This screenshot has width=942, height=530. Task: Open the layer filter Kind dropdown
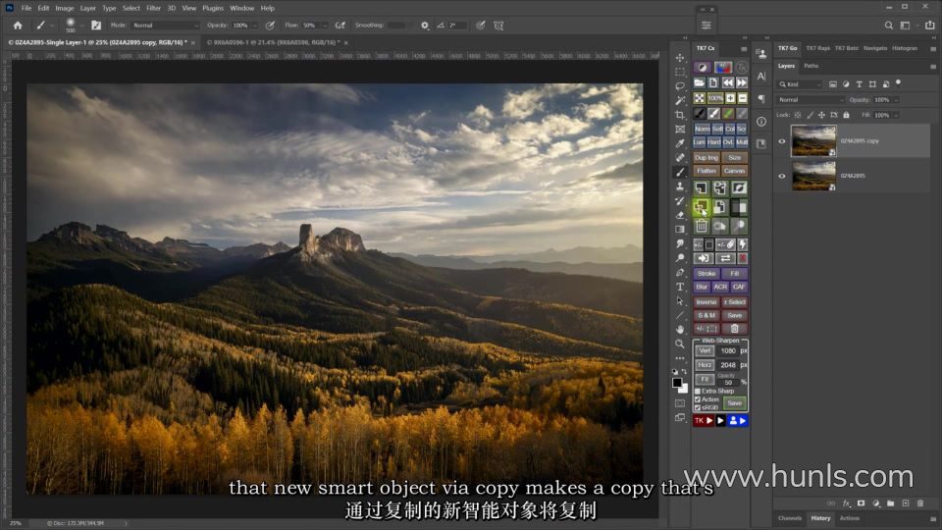coord(801,84)
